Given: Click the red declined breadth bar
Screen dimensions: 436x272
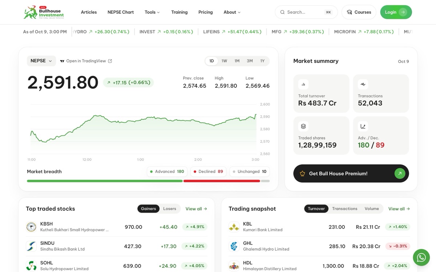Looking at the screenshot, I should pyautogui.click(x=222, y=181).
